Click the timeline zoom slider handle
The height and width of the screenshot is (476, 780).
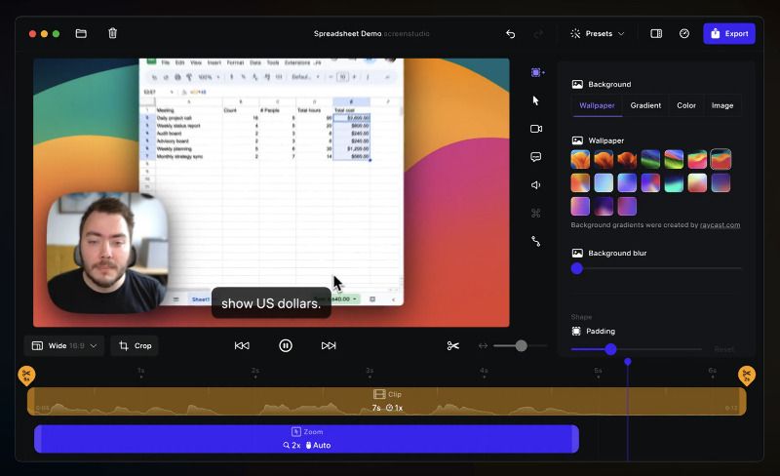tap(521, 345)
